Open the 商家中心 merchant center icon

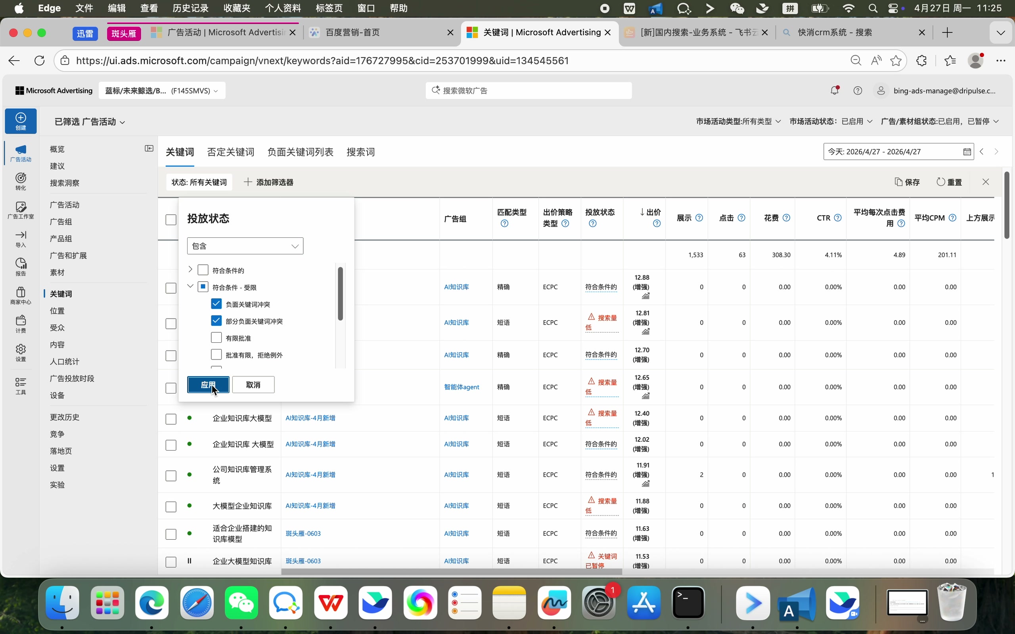click(x=21, y=296)
